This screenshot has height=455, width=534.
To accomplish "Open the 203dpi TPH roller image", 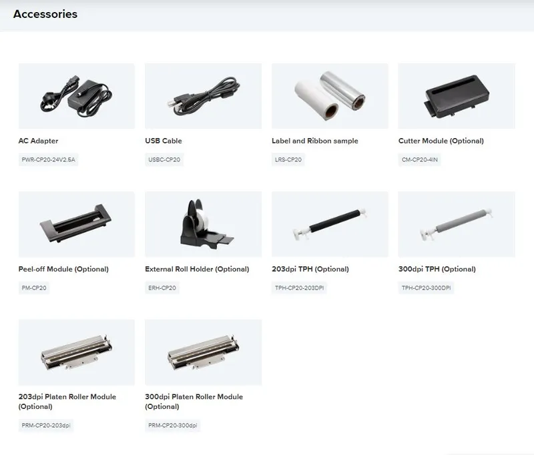I will tap(330, 224).
